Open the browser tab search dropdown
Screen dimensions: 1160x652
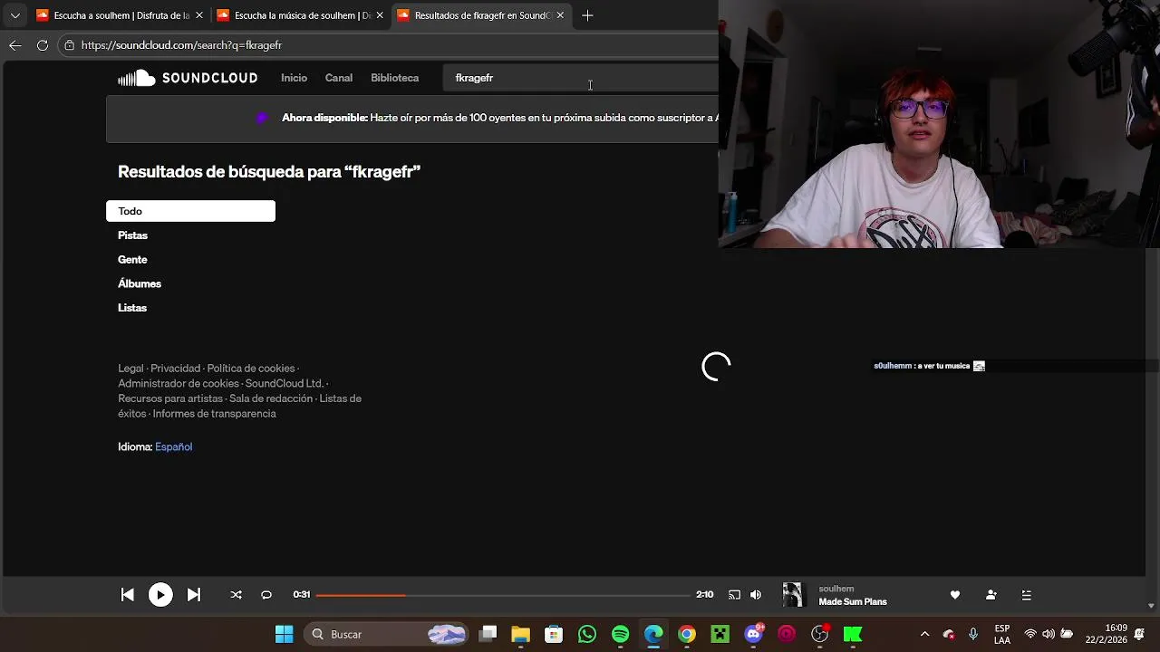point(14,15)
